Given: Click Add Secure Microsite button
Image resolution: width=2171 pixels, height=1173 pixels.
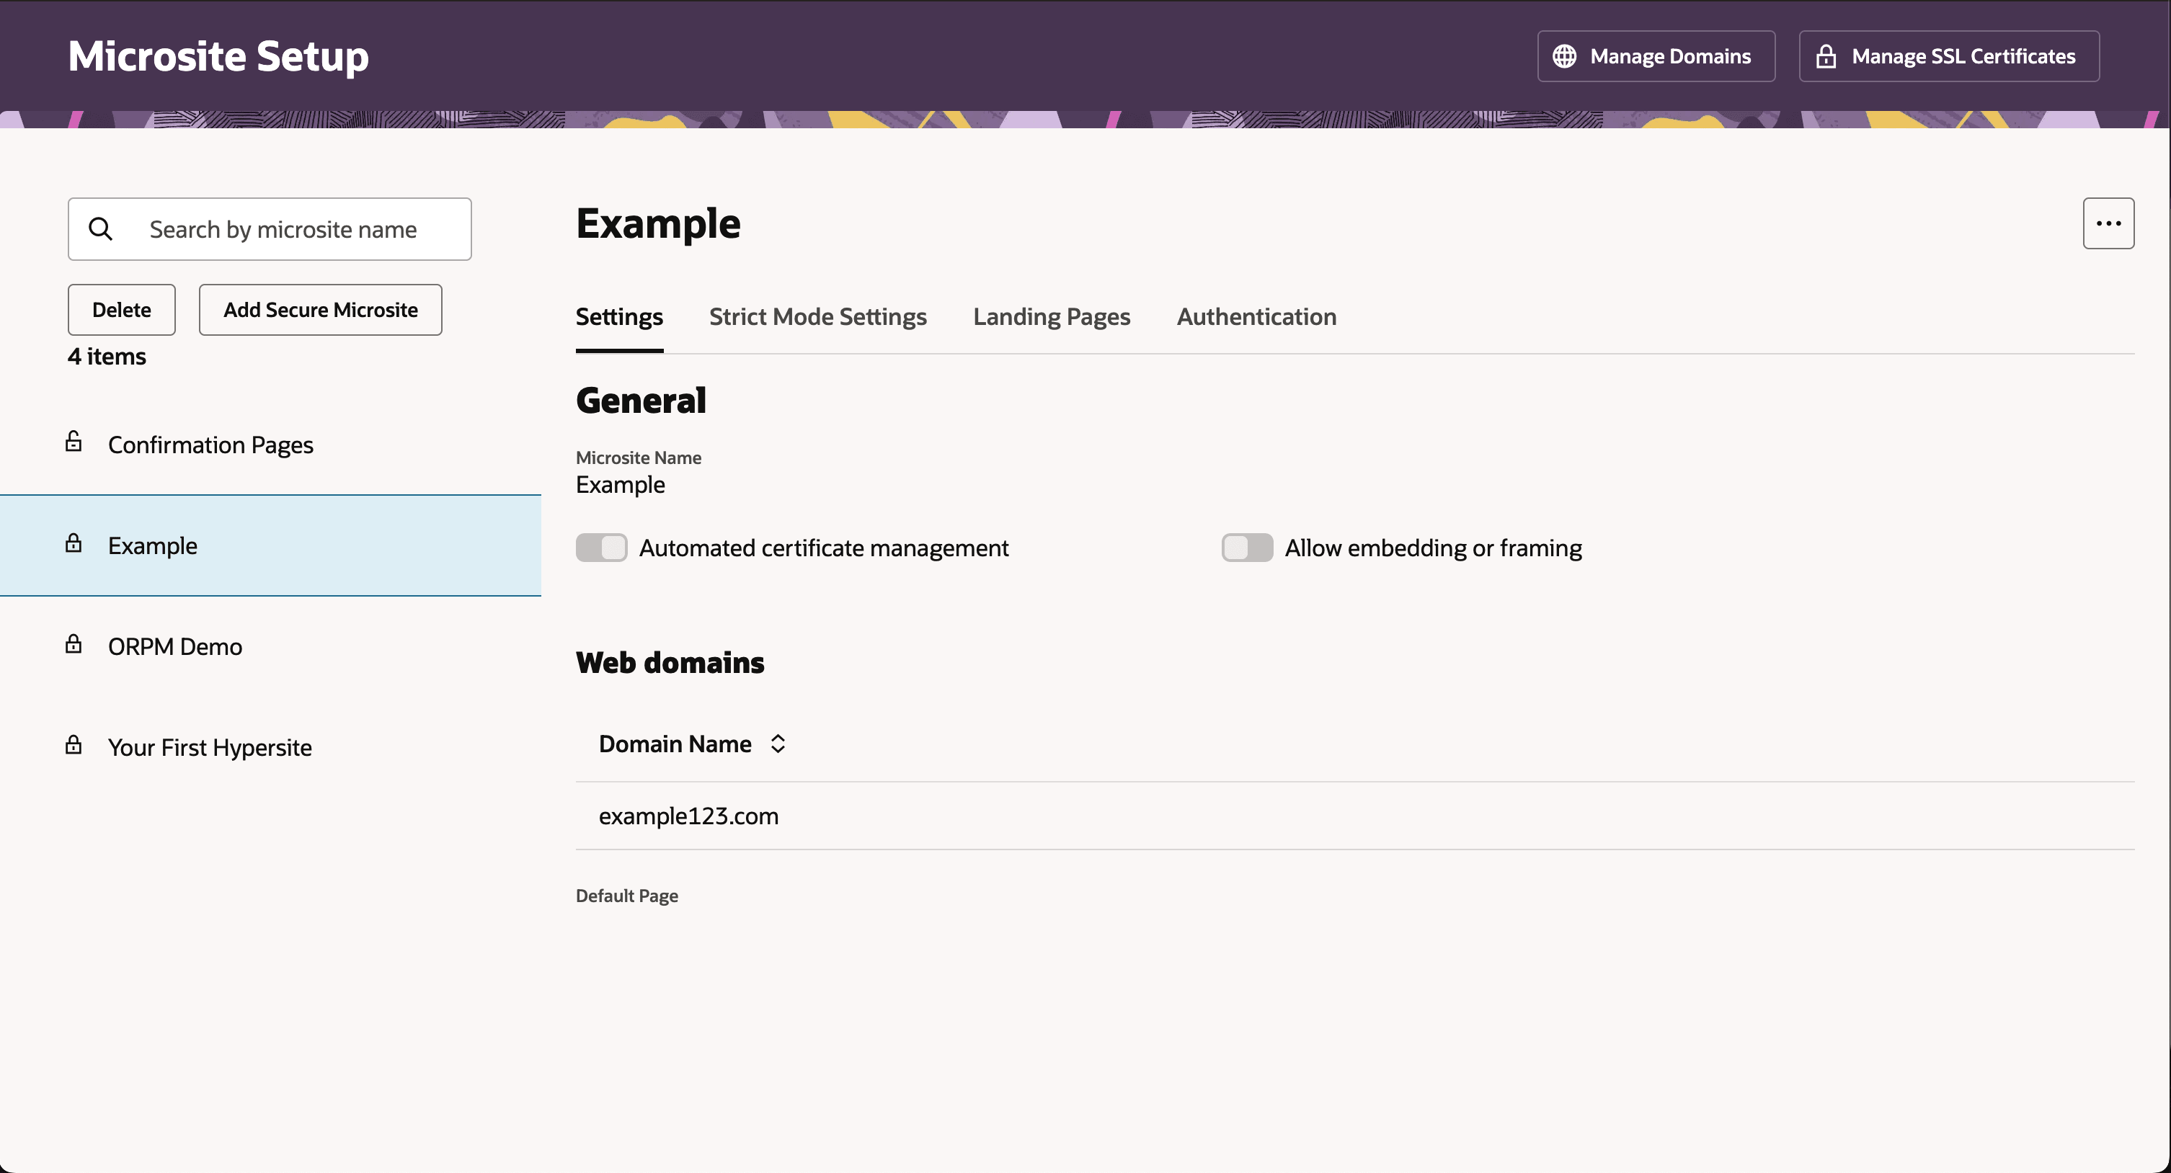Looking at the screenshot, I should (x=320, y=310).
